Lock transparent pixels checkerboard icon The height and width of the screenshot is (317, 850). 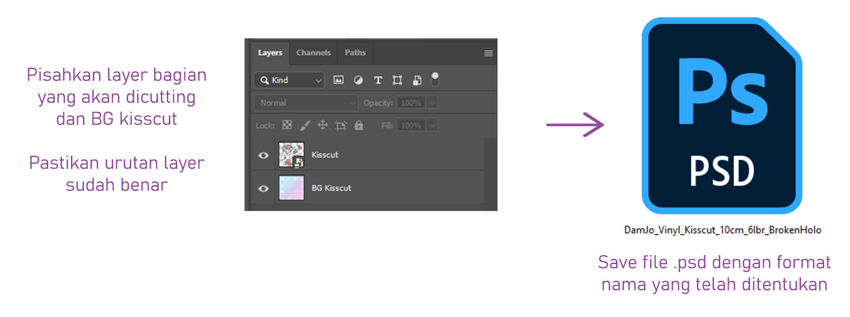pos(287,125)
